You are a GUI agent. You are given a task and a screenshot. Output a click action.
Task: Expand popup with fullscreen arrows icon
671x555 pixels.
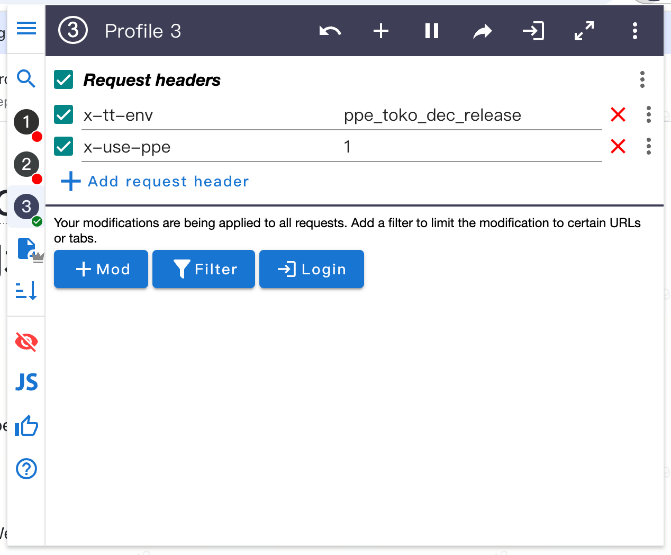coord(584,31)
